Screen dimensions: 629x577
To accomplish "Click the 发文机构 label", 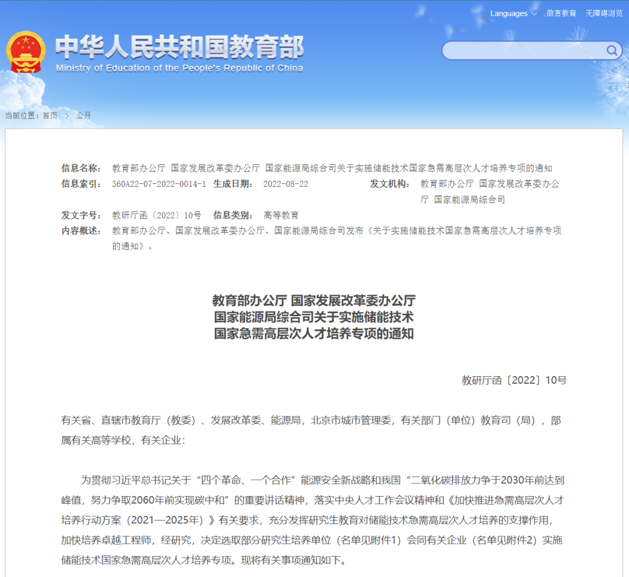I will (390, 183).
